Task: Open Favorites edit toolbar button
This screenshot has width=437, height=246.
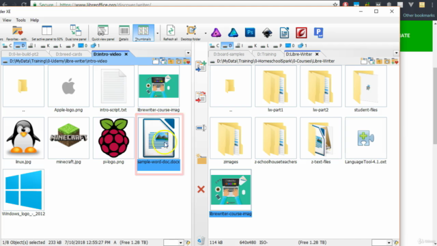Action: 17,33
